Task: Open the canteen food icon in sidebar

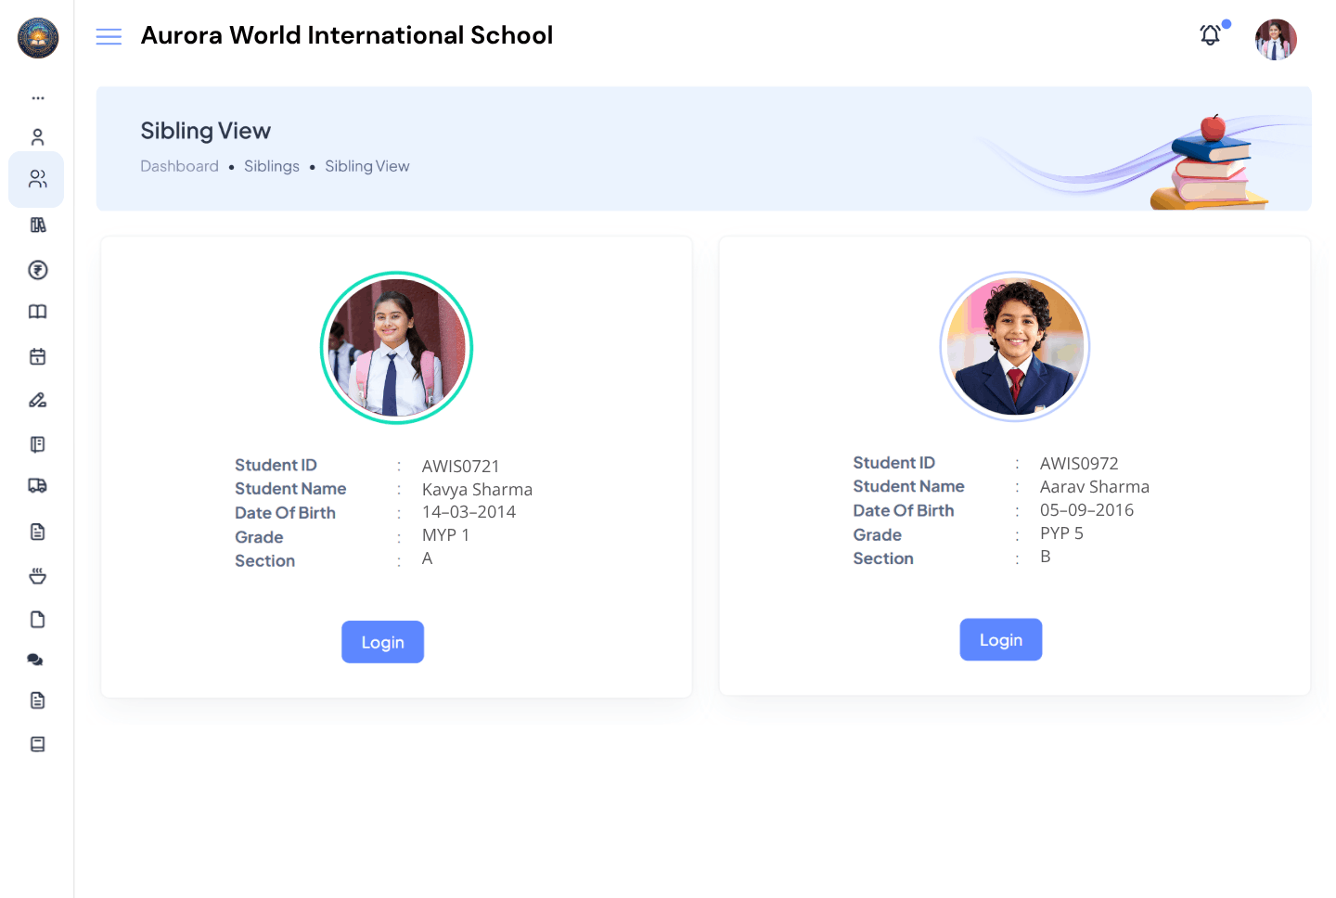Action: [x=36, y=575]
